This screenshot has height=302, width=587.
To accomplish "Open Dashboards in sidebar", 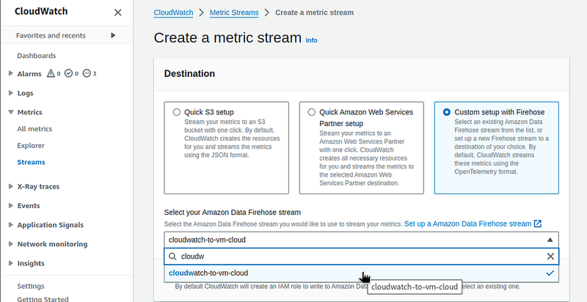I will pyautogui.click(x=36, y=56).
